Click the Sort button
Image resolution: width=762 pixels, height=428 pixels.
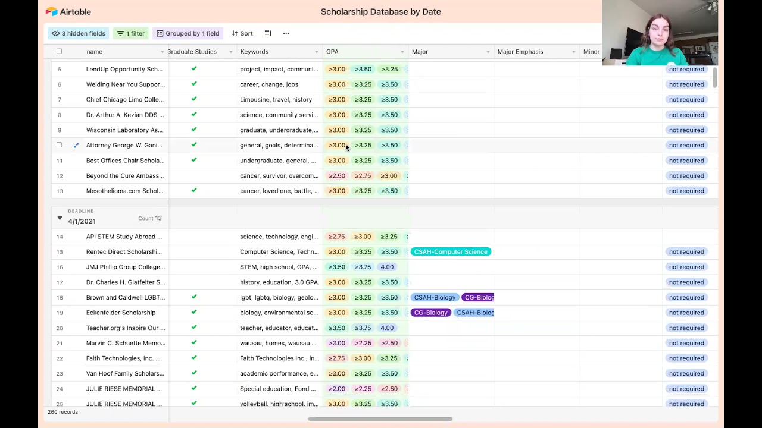click(242, 33)
